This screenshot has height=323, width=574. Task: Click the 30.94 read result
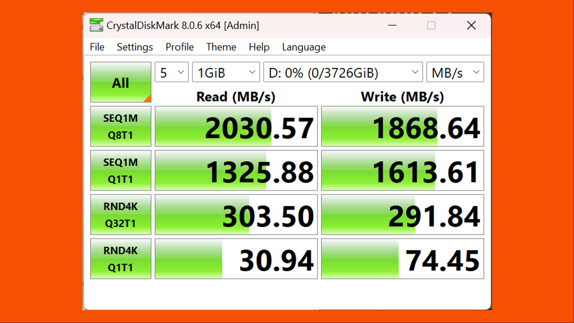(236, 259)
